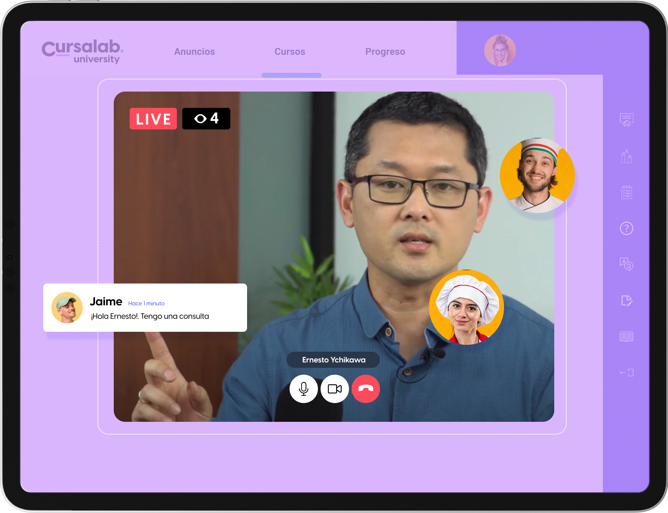Click the viewer count eye indicator

(x=206, y=119)
